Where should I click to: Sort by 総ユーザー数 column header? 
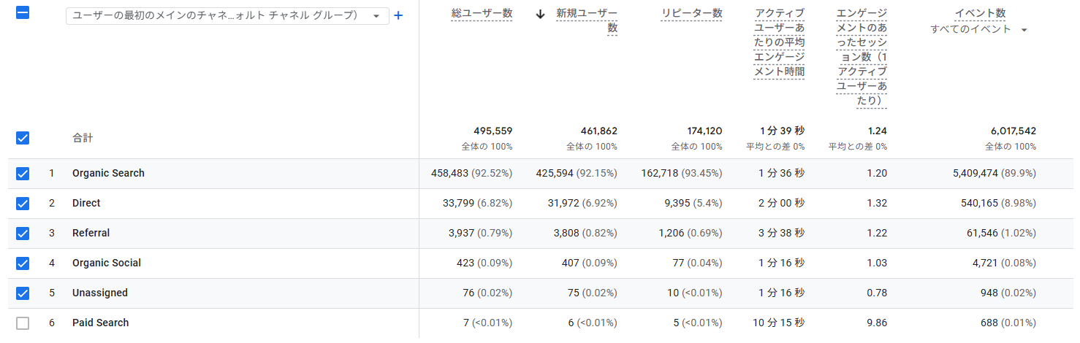click(482, 13)
